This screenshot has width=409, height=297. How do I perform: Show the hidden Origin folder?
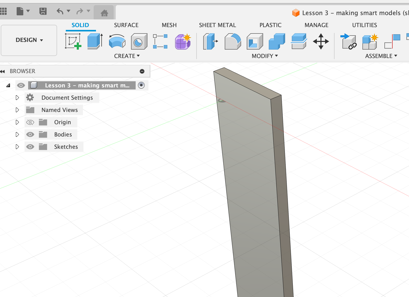30,122
